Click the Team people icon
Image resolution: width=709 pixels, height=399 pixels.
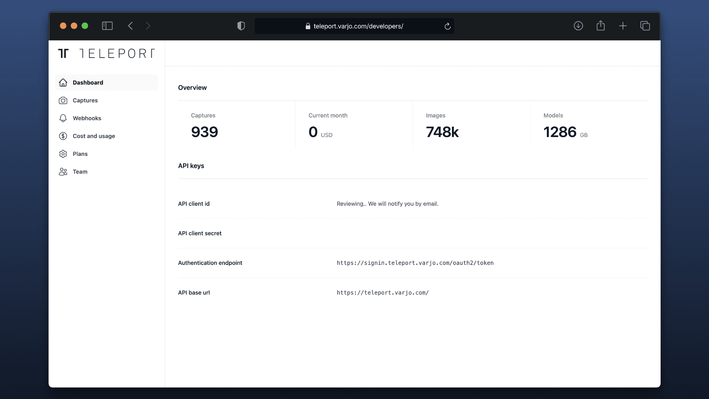tap(63, 171)
